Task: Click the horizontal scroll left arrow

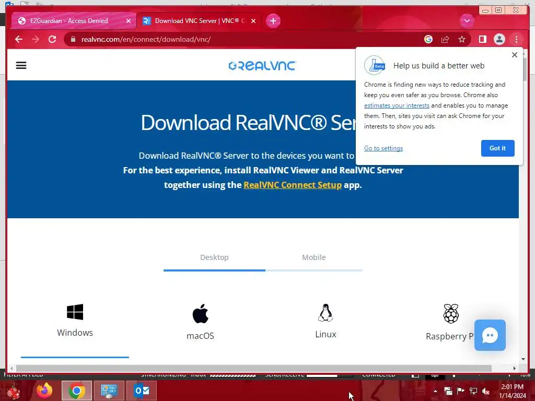Action: click(11, 368)
